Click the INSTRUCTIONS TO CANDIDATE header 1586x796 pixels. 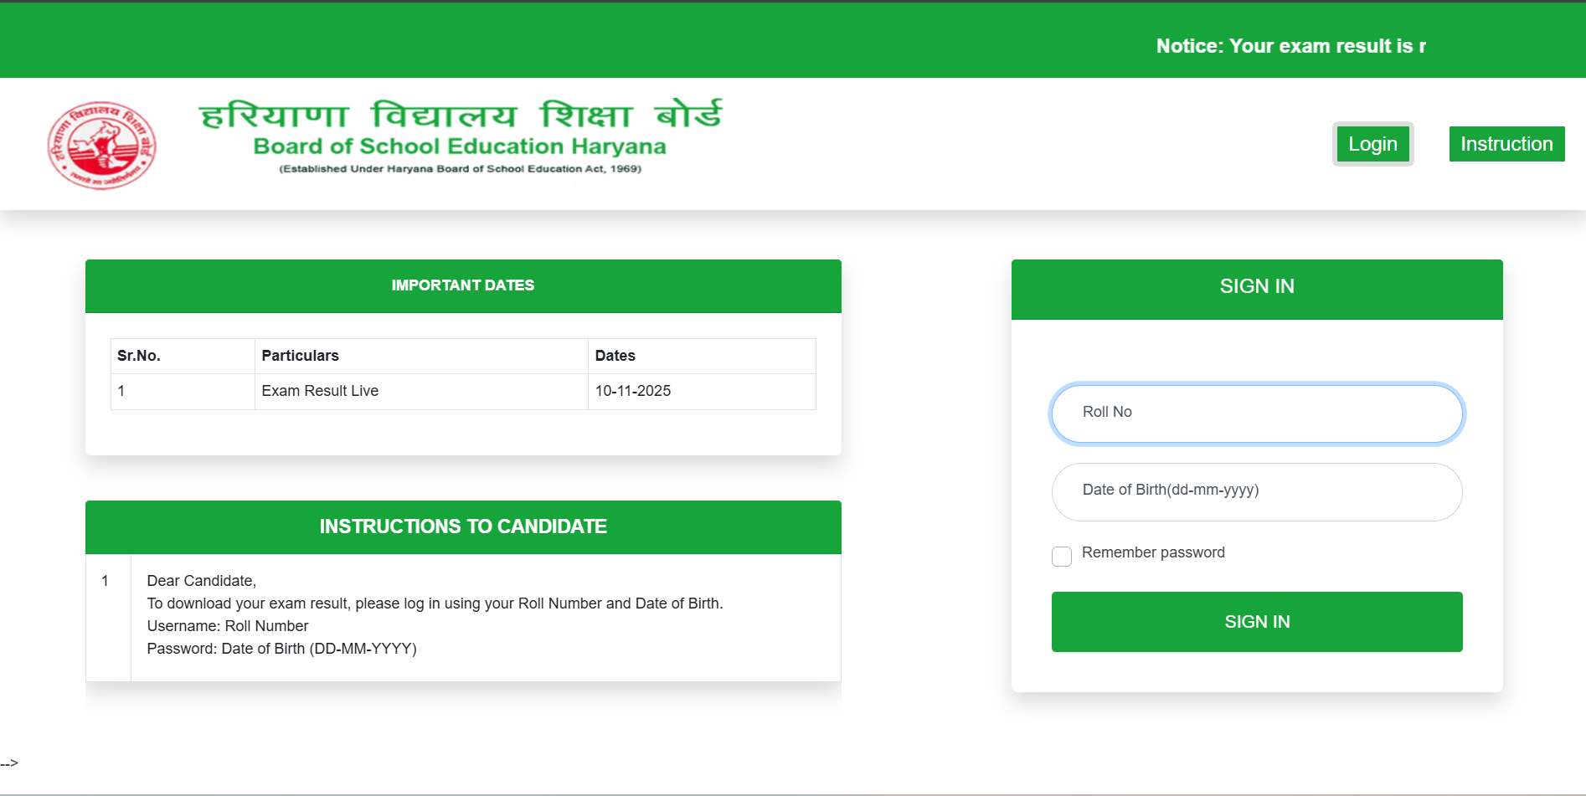[463, 526]
